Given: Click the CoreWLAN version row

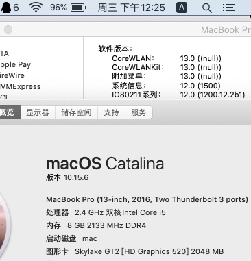Looking at the screenshot, I should point(167,58).
